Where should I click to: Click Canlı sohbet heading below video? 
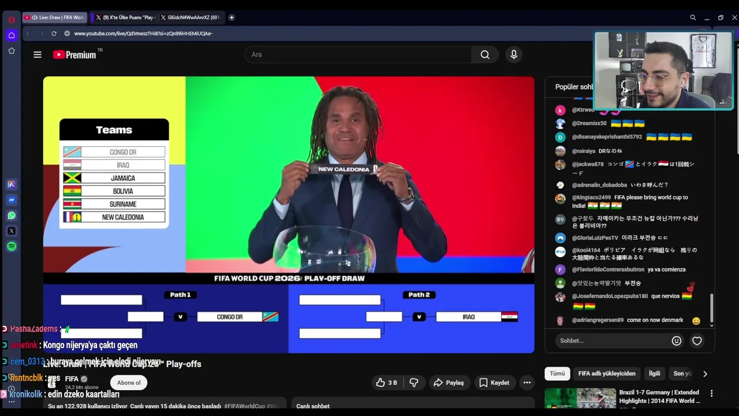click(312, 406)
